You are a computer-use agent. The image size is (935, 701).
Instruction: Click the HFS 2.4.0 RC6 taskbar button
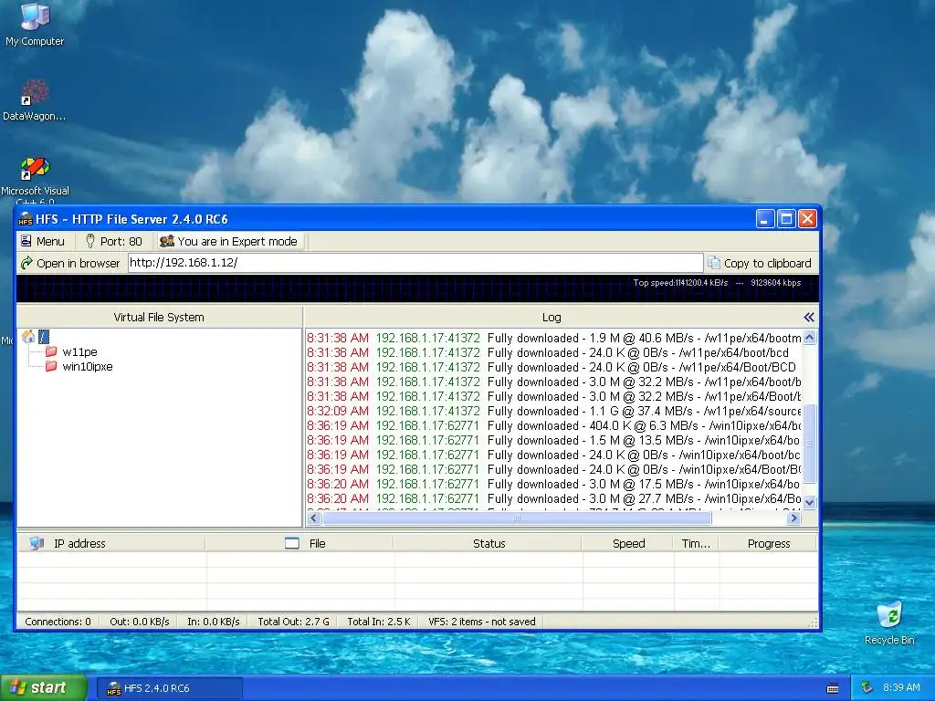click(169, 688)
